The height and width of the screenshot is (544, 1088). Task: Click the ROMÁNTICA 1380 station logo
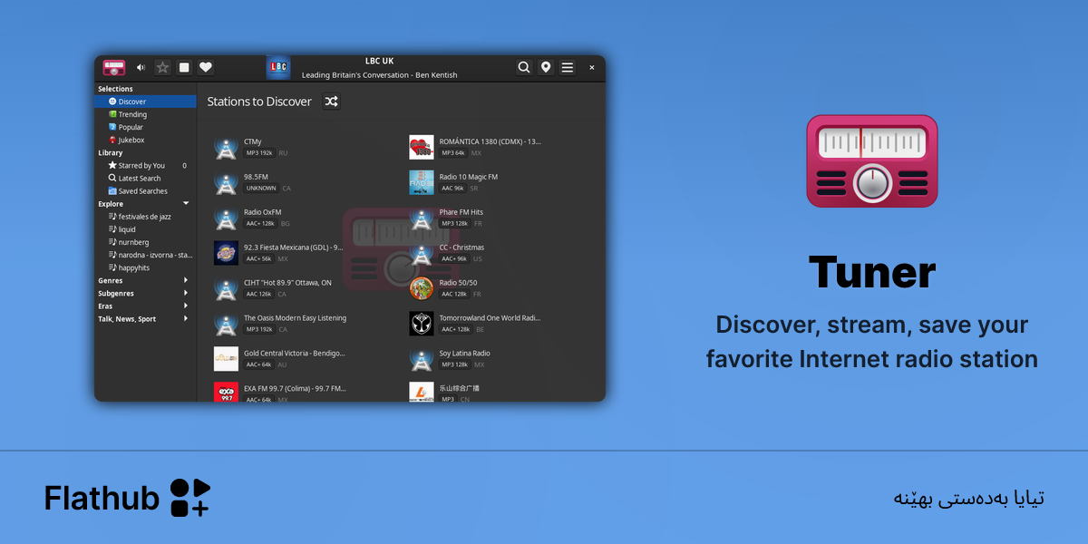click(x=422, y=147)
